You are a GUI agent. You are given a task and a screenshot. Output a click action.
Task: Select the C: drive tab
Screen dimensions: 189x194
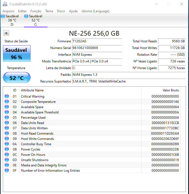click(36, 20)
